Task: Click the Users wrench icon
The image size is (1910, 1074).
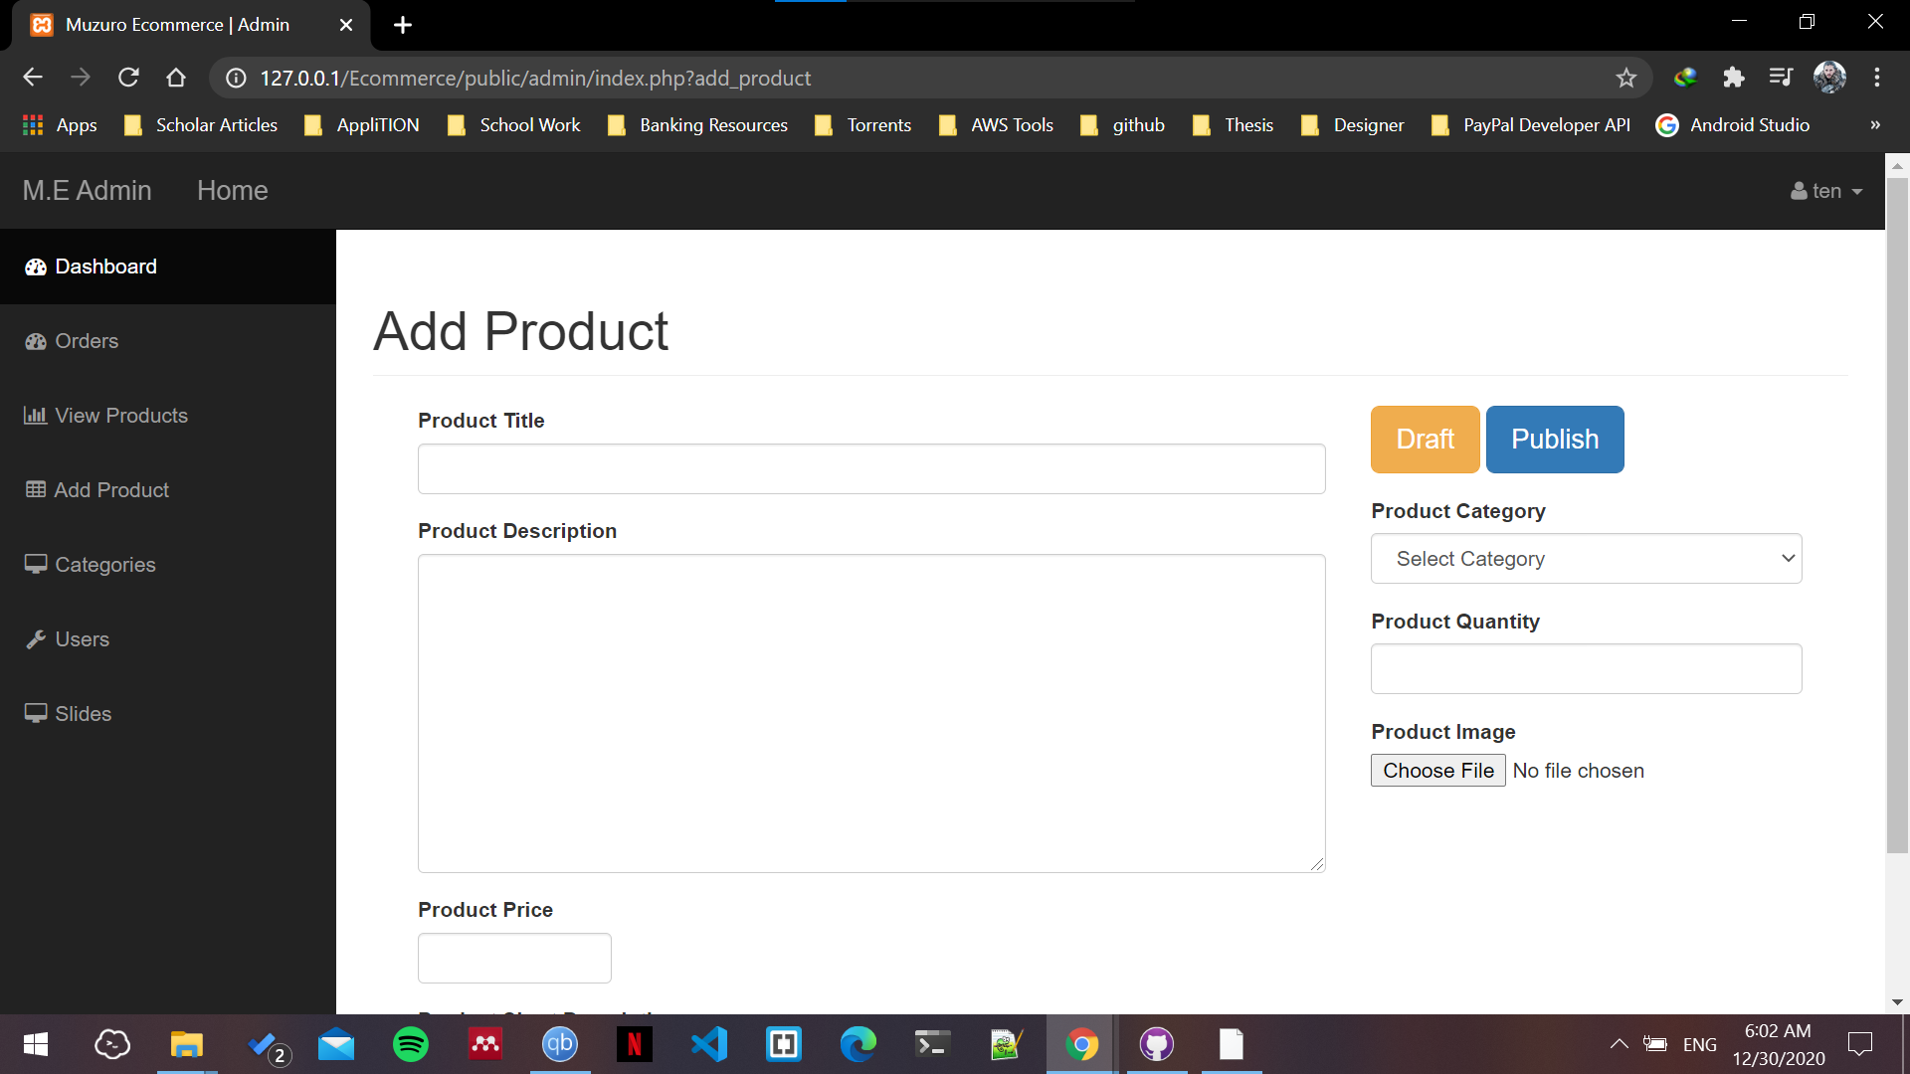Action: pos(36,639)
